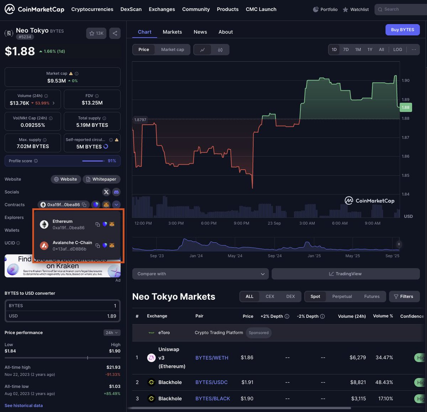Viewport: 427px width, 412px height.
Task: Set chart range to 1Y
Action: click(x=370, y=50)
